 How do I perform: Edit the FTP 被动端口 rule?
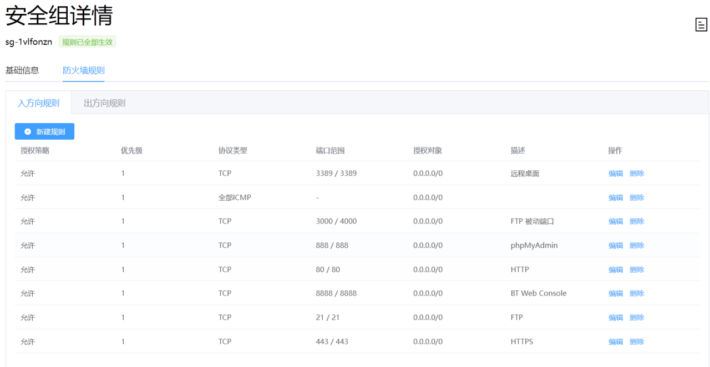pyautogui.click(x=616, y=221)
